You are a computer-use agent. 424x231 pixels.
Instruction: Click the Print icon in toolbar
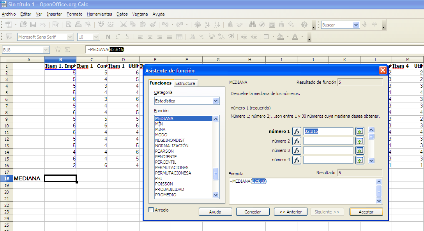point(78,25)
